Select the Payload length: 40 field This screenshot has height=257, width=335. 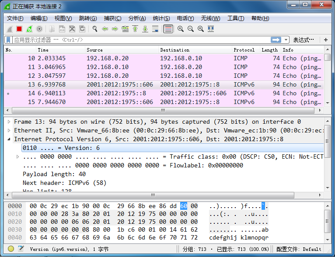click(x=54, y=174)
